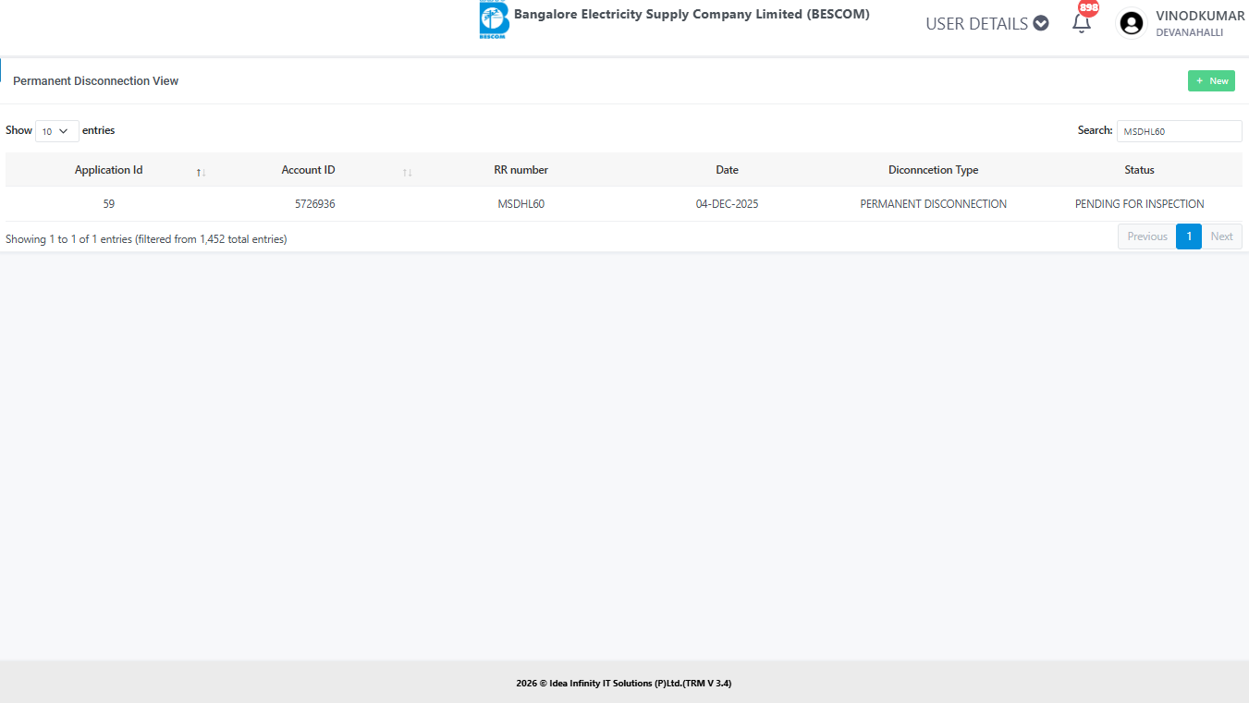
Task: Click the VINODKUMAR username label
Action: click(x=1199, y=16)
